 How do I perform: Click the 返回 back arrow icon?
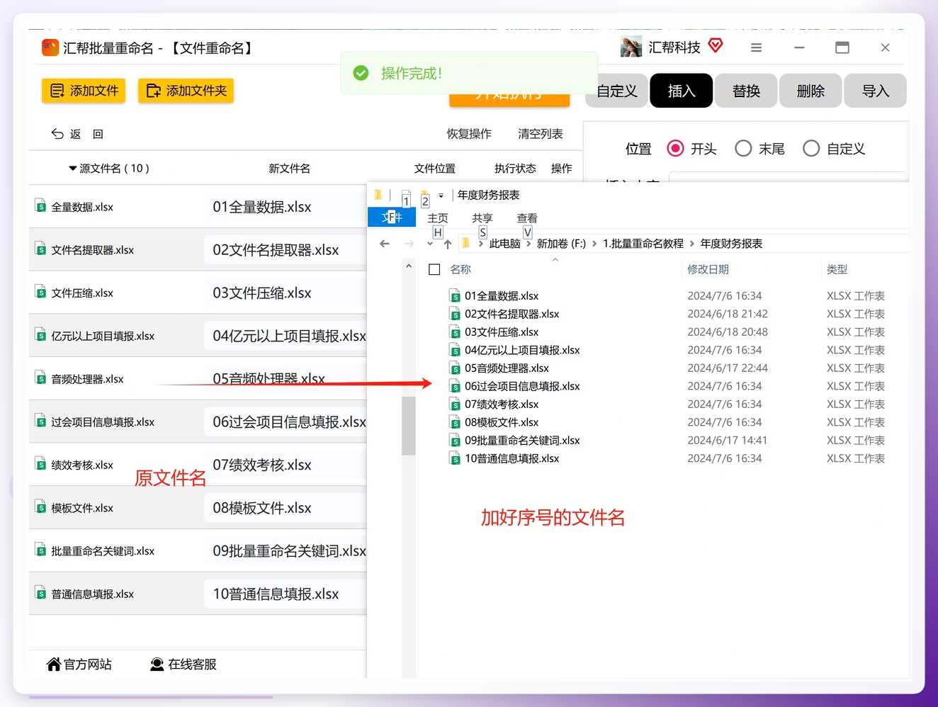pos(57,134)
